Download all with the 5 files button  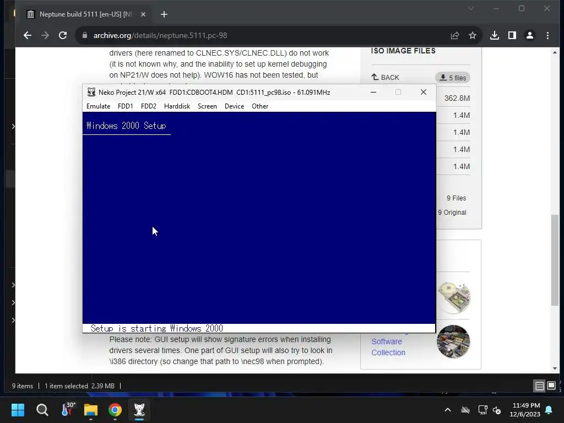click(453, 78)
